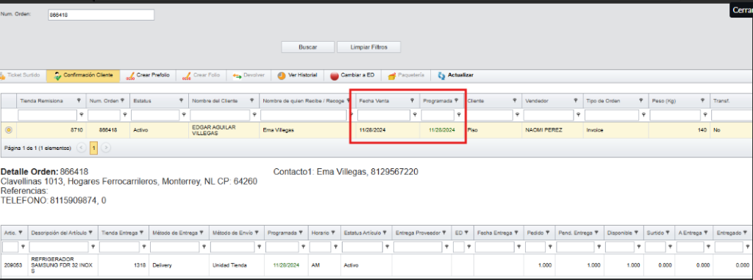Open Crear Prefolio from the toolbar
Viewport: 753px width, 280px height.
tap(147, 76)
